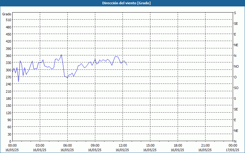Click the 330 value on the left axis
Viewport: 245px width, 153px height.
click(x=9, y=63)
